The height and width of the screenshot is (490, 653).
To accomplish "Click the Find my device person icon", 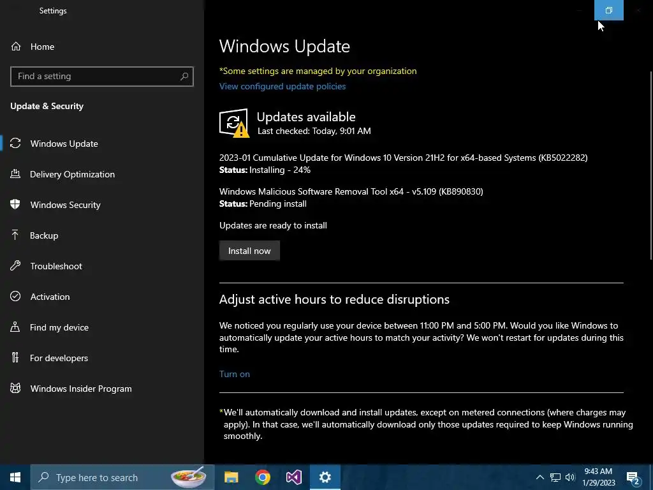I will click(x=15, y=327).
